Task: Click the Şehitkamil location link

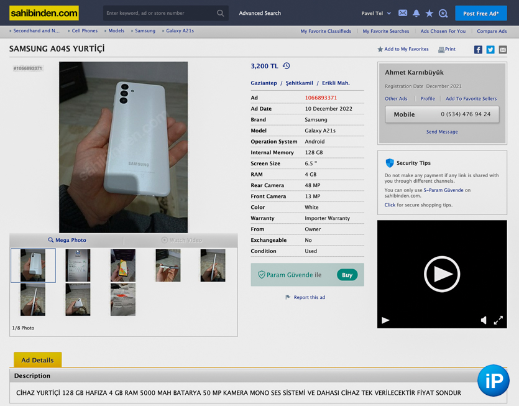Action: tap(299, 83)
